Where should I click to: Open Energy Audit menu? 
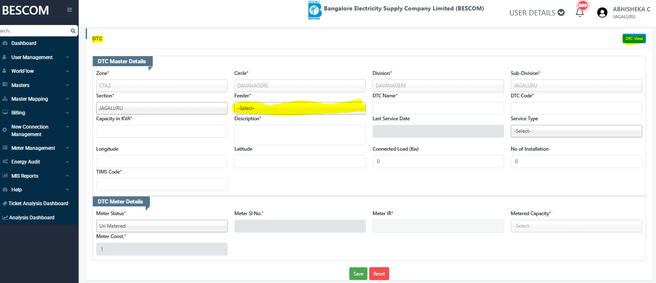(x=26, y=162)
